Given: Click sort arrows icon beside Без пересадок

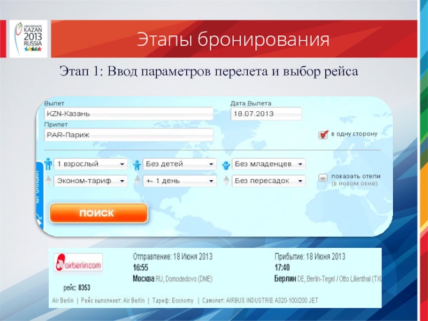Looking at the screenshot, I should [226, 181].
